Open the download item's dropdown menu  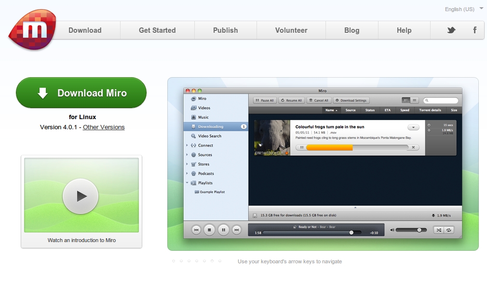(x=413, y=127)
